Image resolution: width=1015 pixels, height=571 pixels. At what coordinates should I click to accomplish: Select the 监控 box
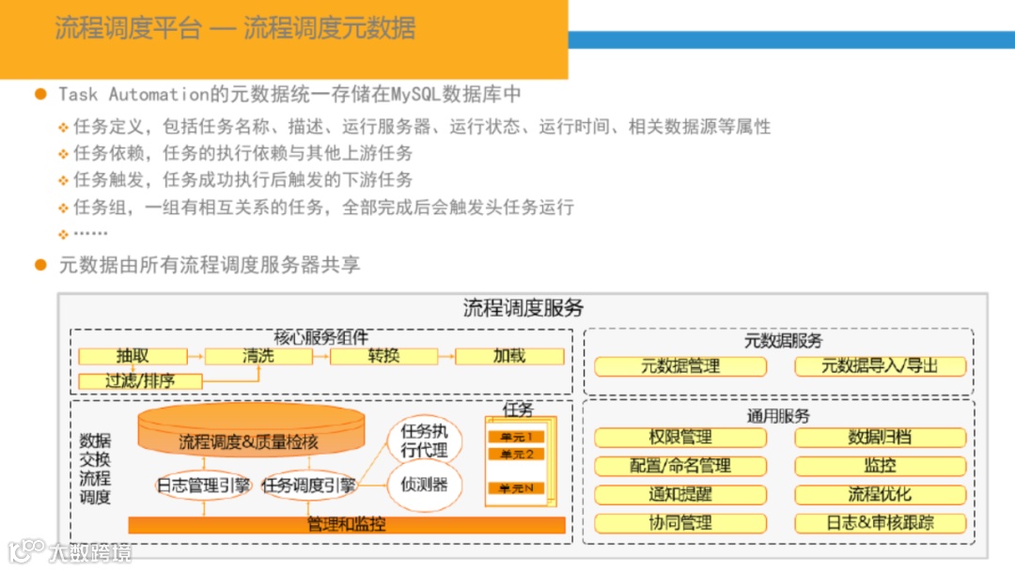[x=881, y=466]
